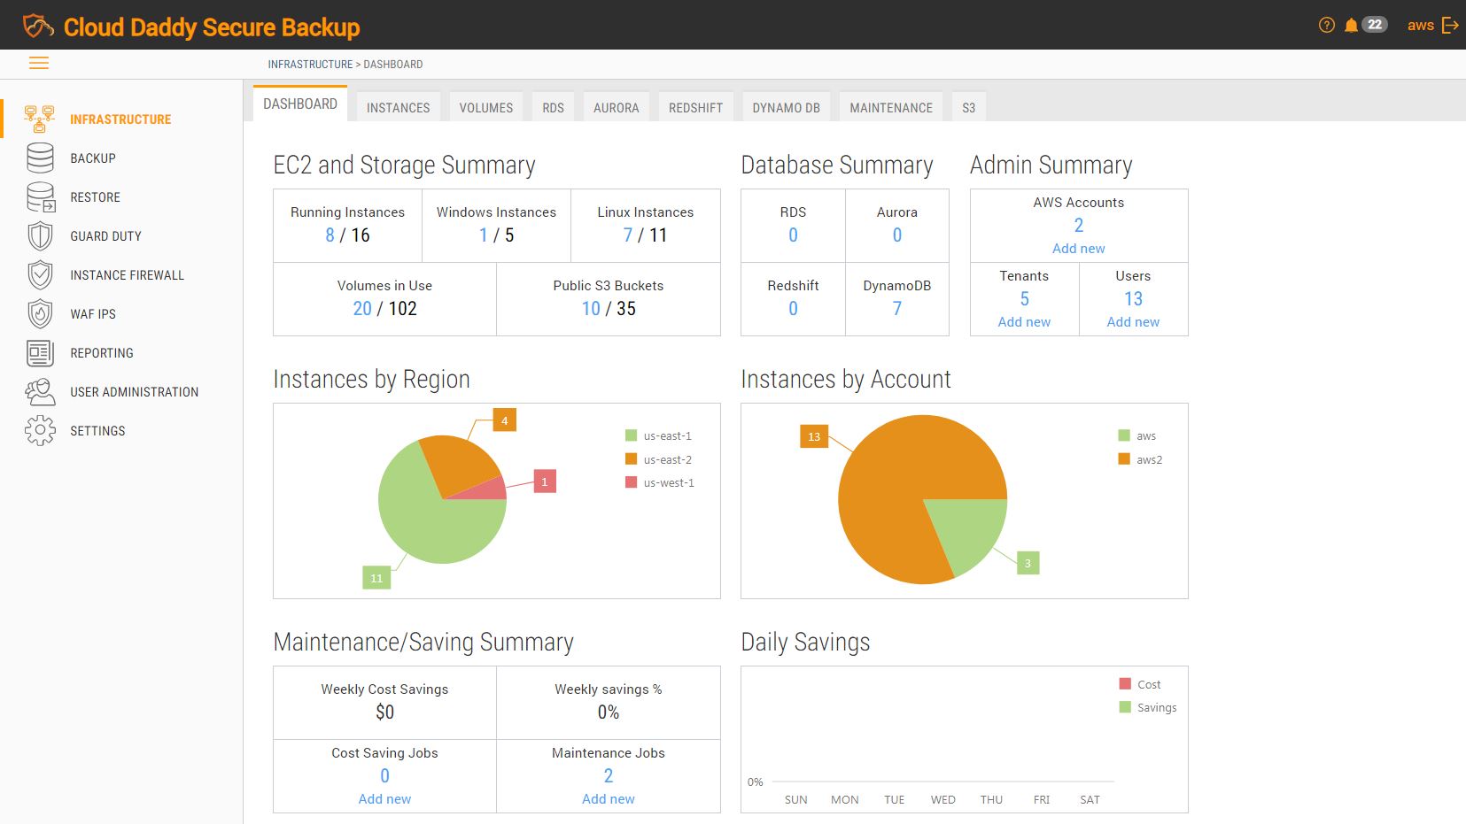Select the Reporting icon
The width and height of the screenshot is (1466, 824).
click(39, 352)
